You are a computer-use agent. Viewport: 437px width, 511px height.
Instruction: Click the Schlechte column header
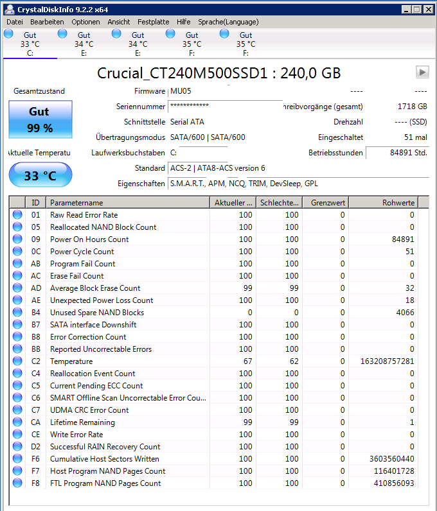(280, 202)
